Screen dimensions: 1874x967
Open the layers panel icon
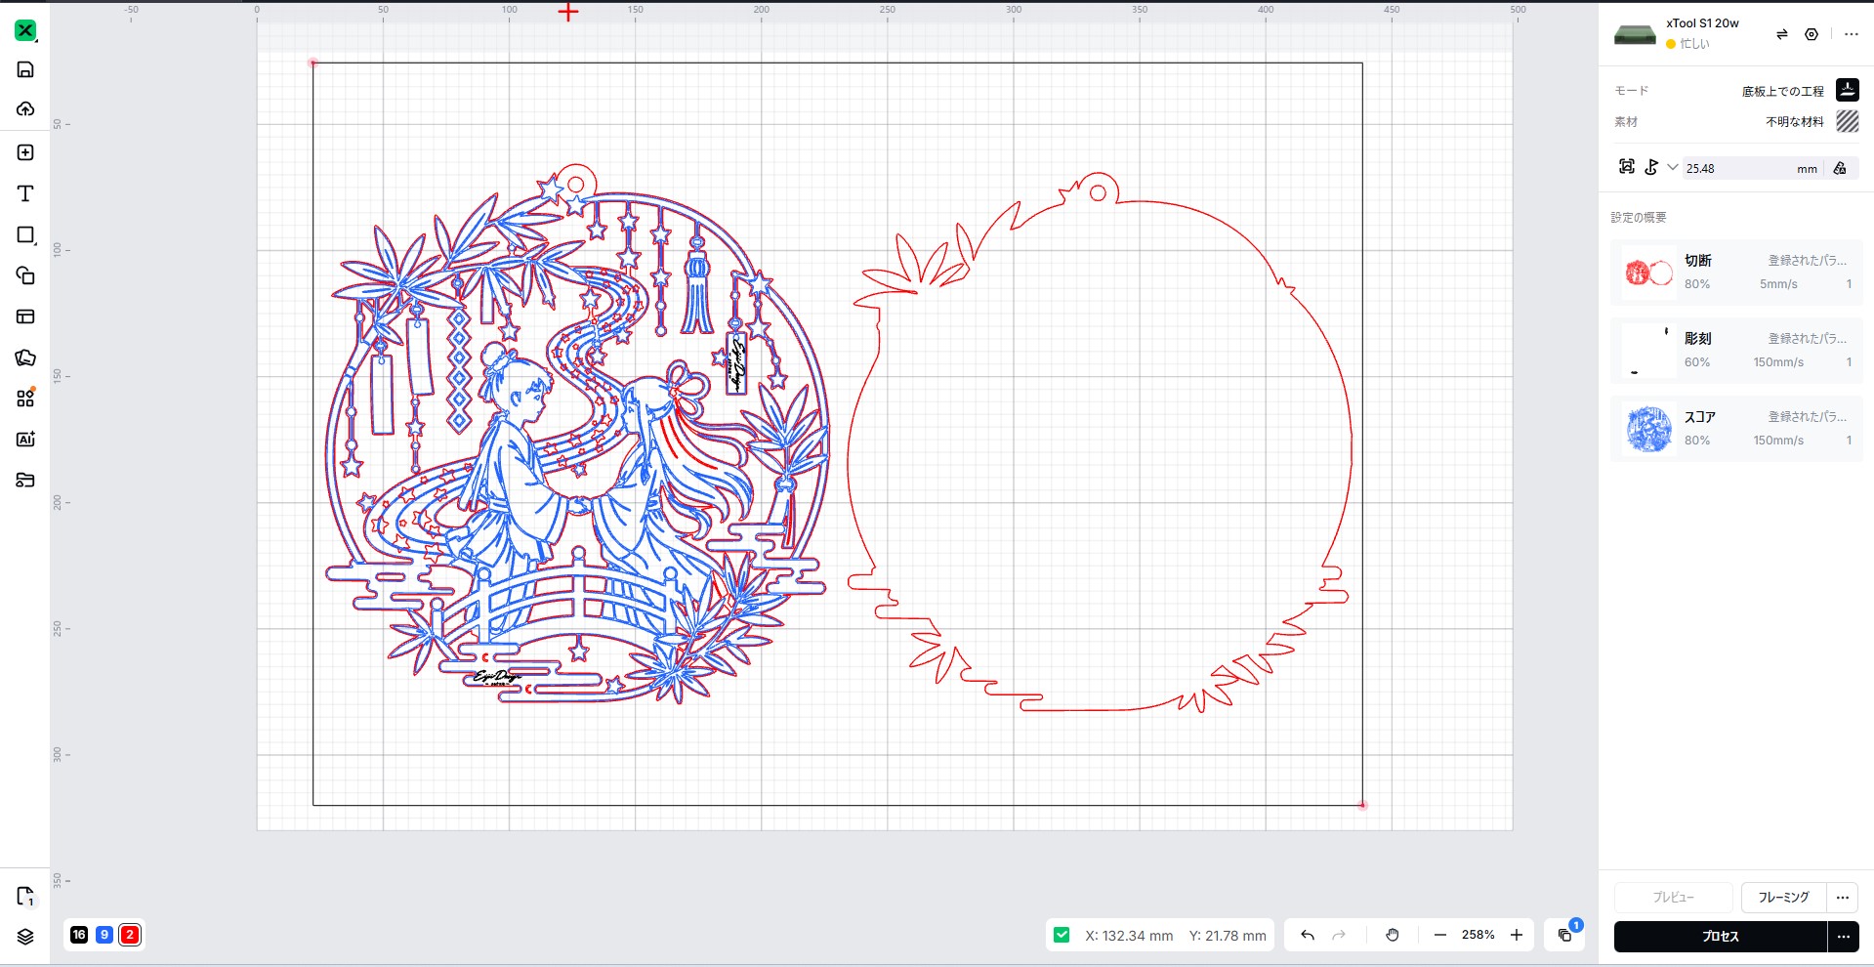[25, 937]
